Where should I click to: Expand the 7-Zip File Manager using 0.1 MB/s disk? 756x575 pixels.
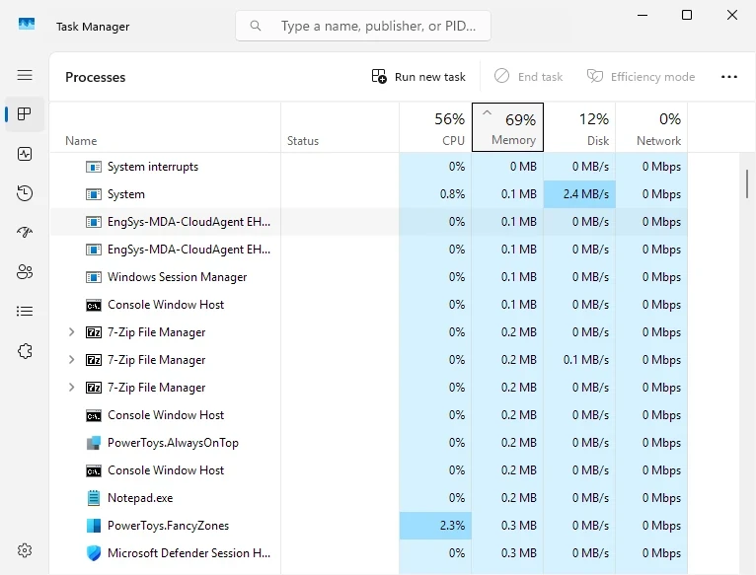point(71,360)
